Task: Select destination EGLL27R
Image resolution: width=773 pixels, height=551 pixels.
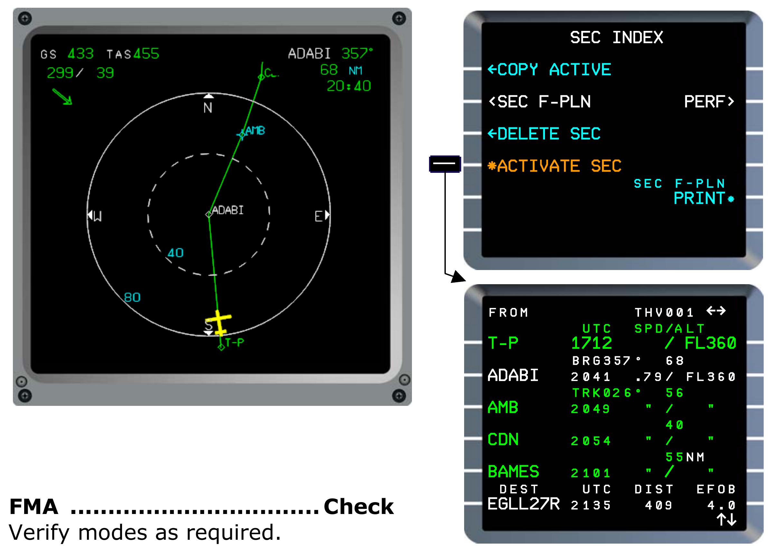Action: [x=523, y=504]
